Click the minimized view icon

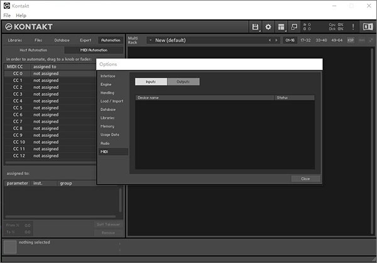tap(294, 26)
